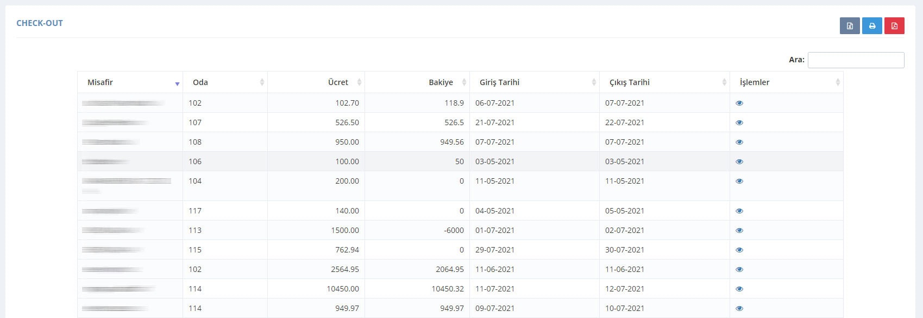
Task: View the room 117 check-out details
Action: point(739,211)
